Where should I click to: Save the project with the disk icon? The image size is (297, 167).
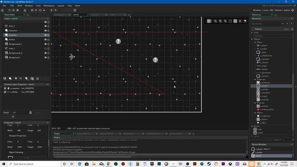point(18,10)
